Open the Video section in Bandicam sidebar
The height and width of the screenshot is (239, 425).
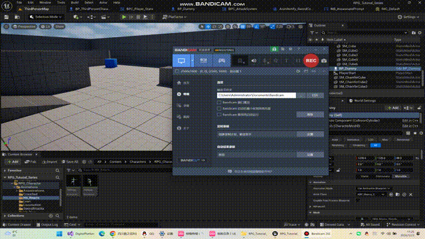click(183, 106)
